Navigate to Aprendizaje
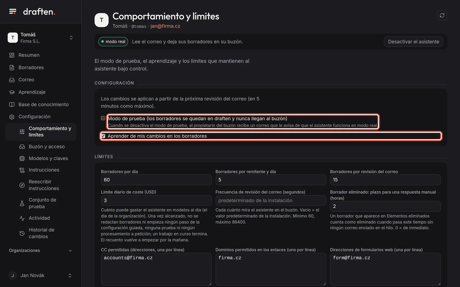This screenshot has width=460, height=287. pos(41,92)
